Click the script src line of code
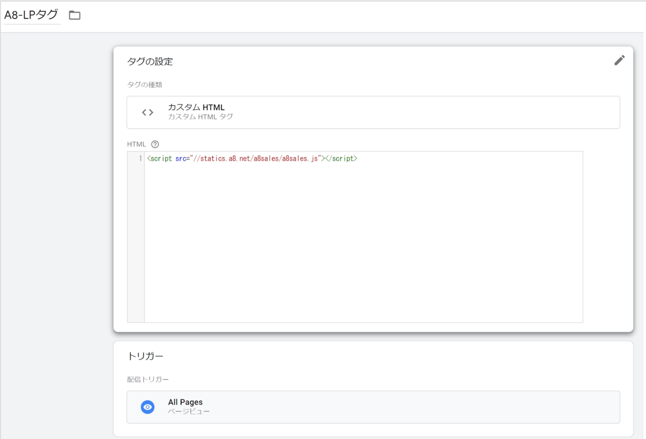646x439 pixels. (252, 158)
